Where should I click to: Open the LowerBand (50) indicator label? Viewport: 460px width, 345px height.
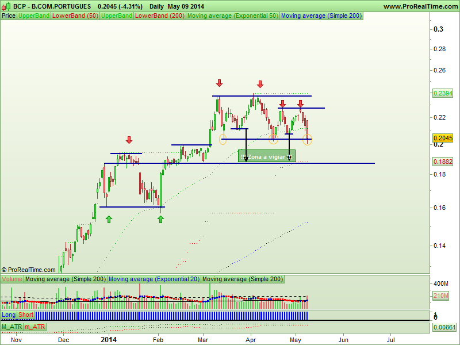pyautogui.click(x=75, y=16)
